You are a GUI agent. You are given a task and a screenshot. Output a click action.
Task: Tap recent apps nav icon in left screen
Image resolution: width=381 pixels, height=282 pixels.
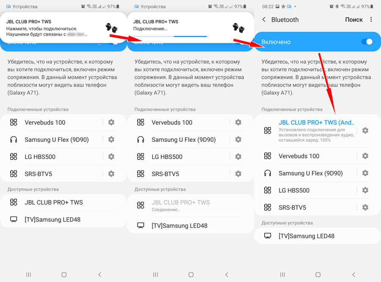pos(28,275)
